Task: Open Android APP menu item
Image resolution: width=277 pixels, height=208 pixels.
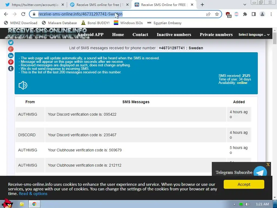Action: point(90,34)
